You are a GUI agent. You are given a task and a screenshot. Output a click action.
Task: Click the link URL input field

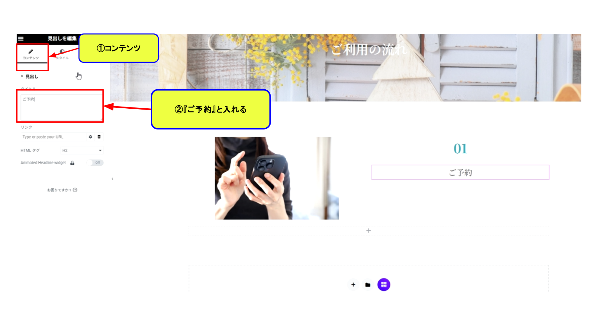(53, 137)
